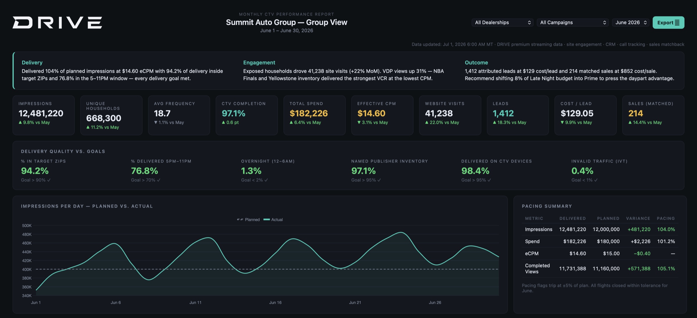Image resolution: width=697 pixels, height=318 pixels.
Task: Click the Jun 26 label on chart axis
Action: 435,303
